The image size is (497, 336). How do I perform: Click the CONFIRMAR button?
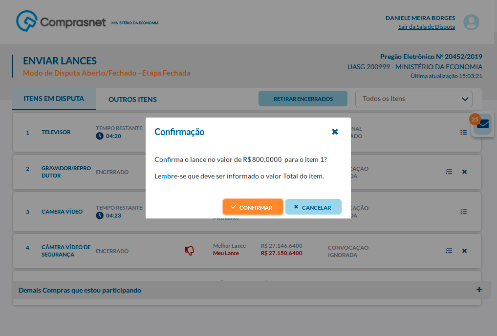tap(253, 207)
